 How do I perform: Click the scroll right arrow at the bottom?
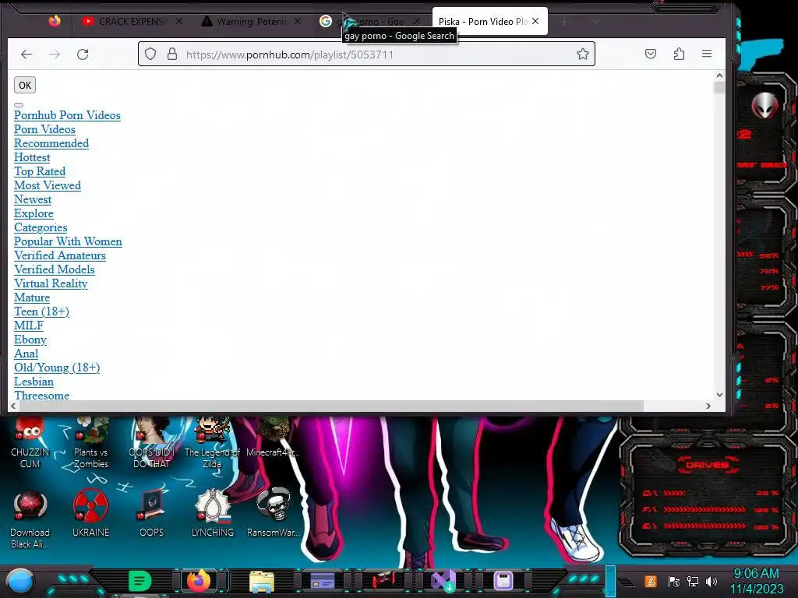[x=708, y=406]
